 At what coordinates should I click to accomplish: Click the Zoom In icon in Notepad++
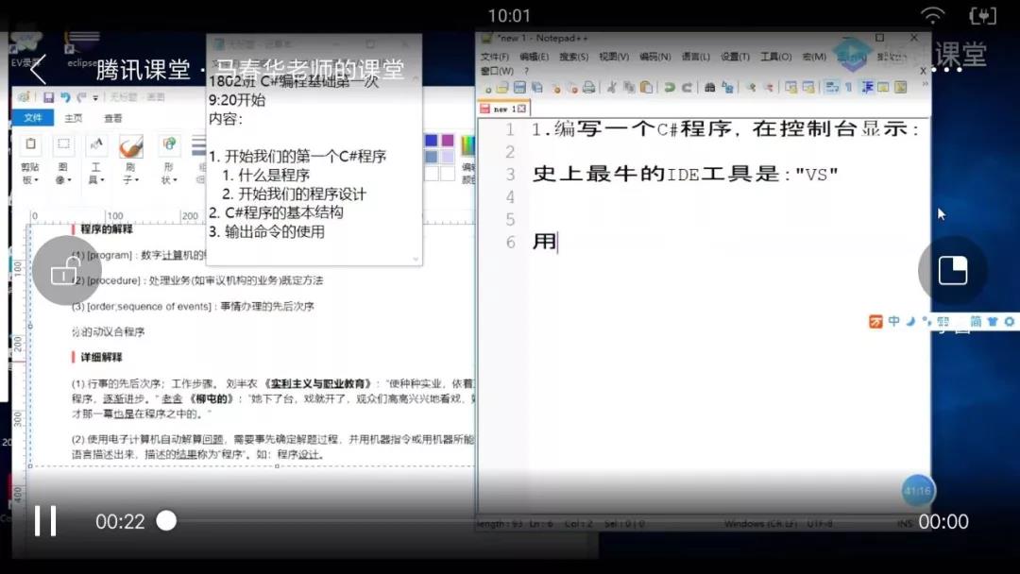752,88
